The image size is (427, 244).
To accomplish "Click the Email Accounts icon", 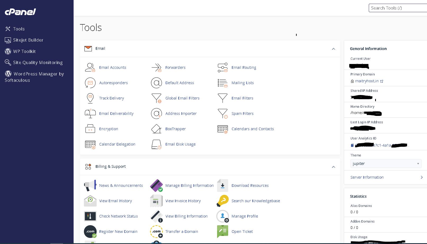I will click(x=90, y=67).
